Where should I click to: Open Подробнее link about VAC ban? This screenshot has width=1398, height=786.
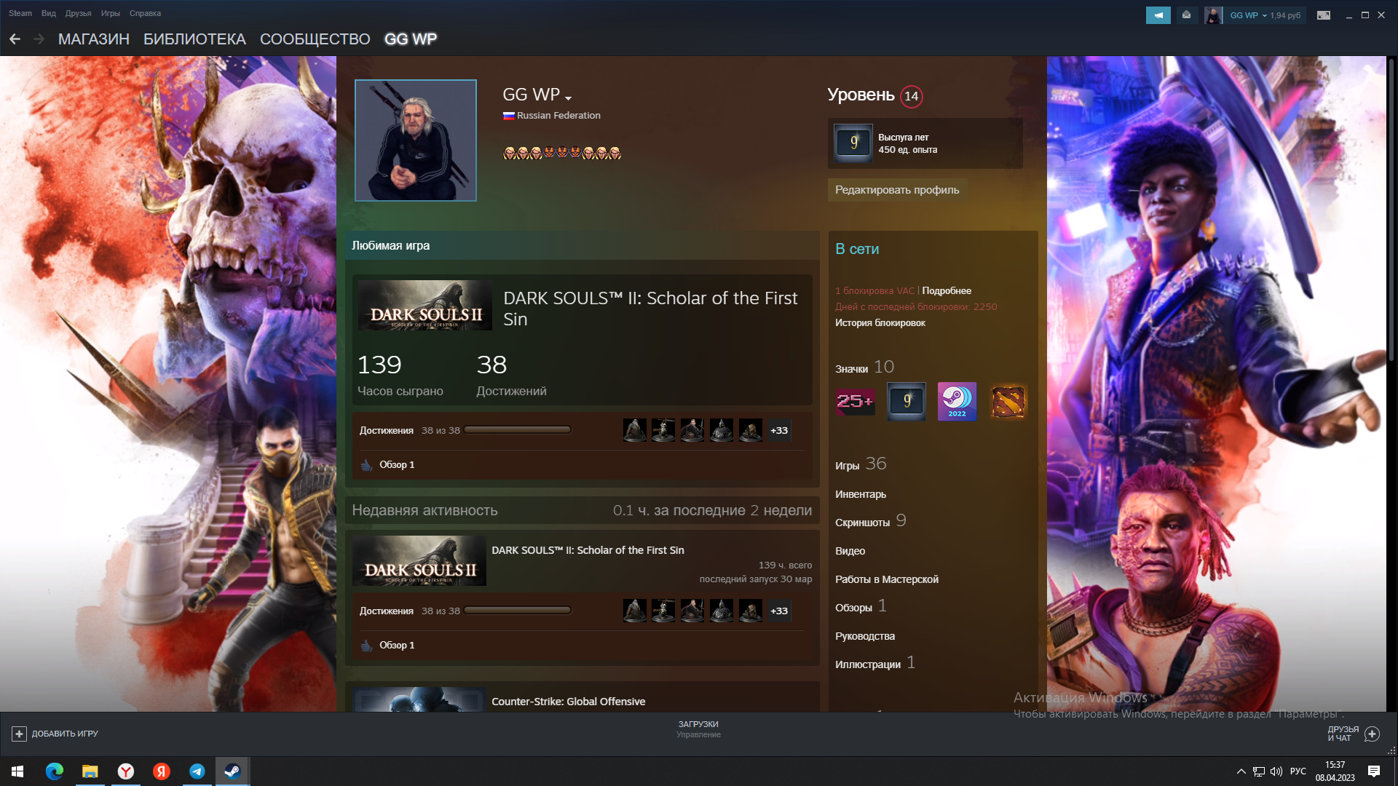click(x=947, y=291)
